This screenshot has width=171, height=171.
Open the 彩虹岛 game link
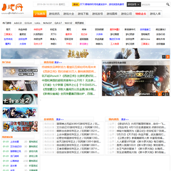point(53,29)
